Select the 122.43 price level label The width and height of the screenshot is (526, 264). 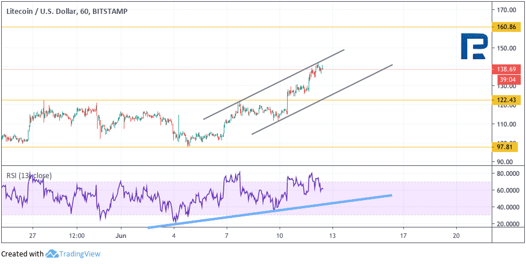coord(504,100)
